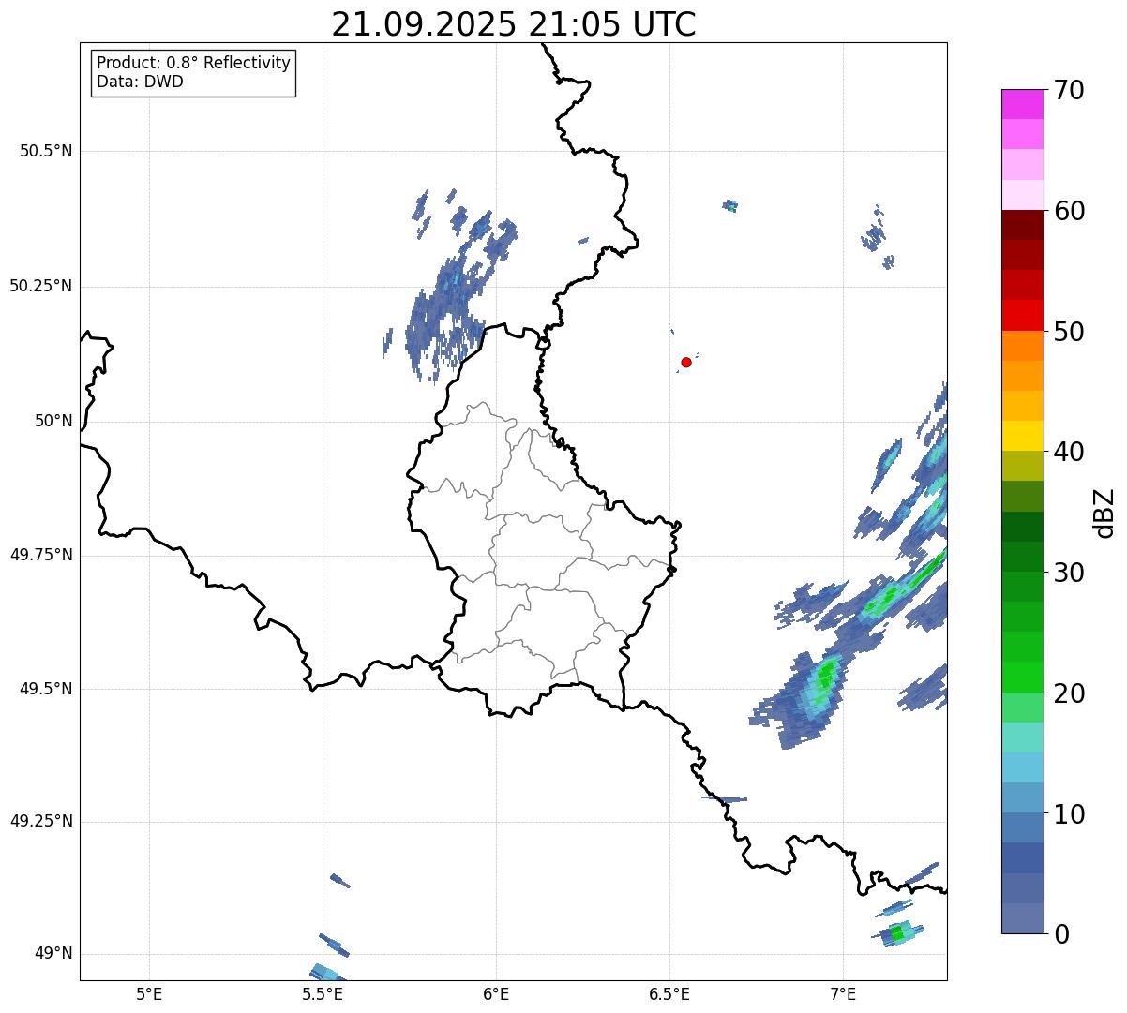Click the 60 tick on the colorbar
This screenshot has height=1013, width=1127.
tap(1069, 211)
